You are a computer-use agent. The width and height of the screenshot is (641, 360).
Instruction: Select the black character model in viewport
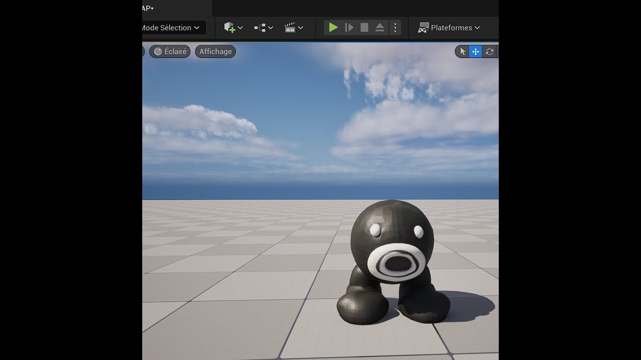tap(393, 261)
